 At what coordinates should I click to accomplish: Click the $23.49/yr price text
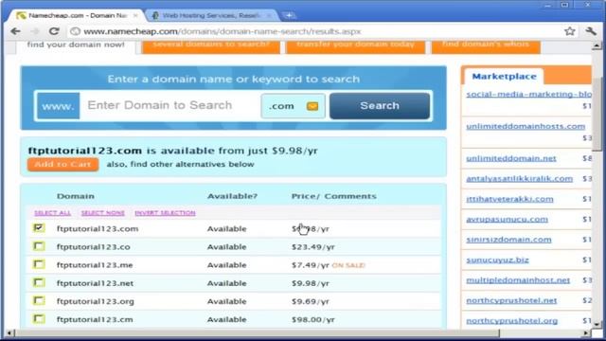click(x=313, y=246)
